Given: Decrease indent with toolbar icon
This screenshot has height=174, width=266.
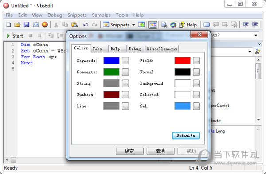Looking at the screenshot, I should tap(246, 25).
